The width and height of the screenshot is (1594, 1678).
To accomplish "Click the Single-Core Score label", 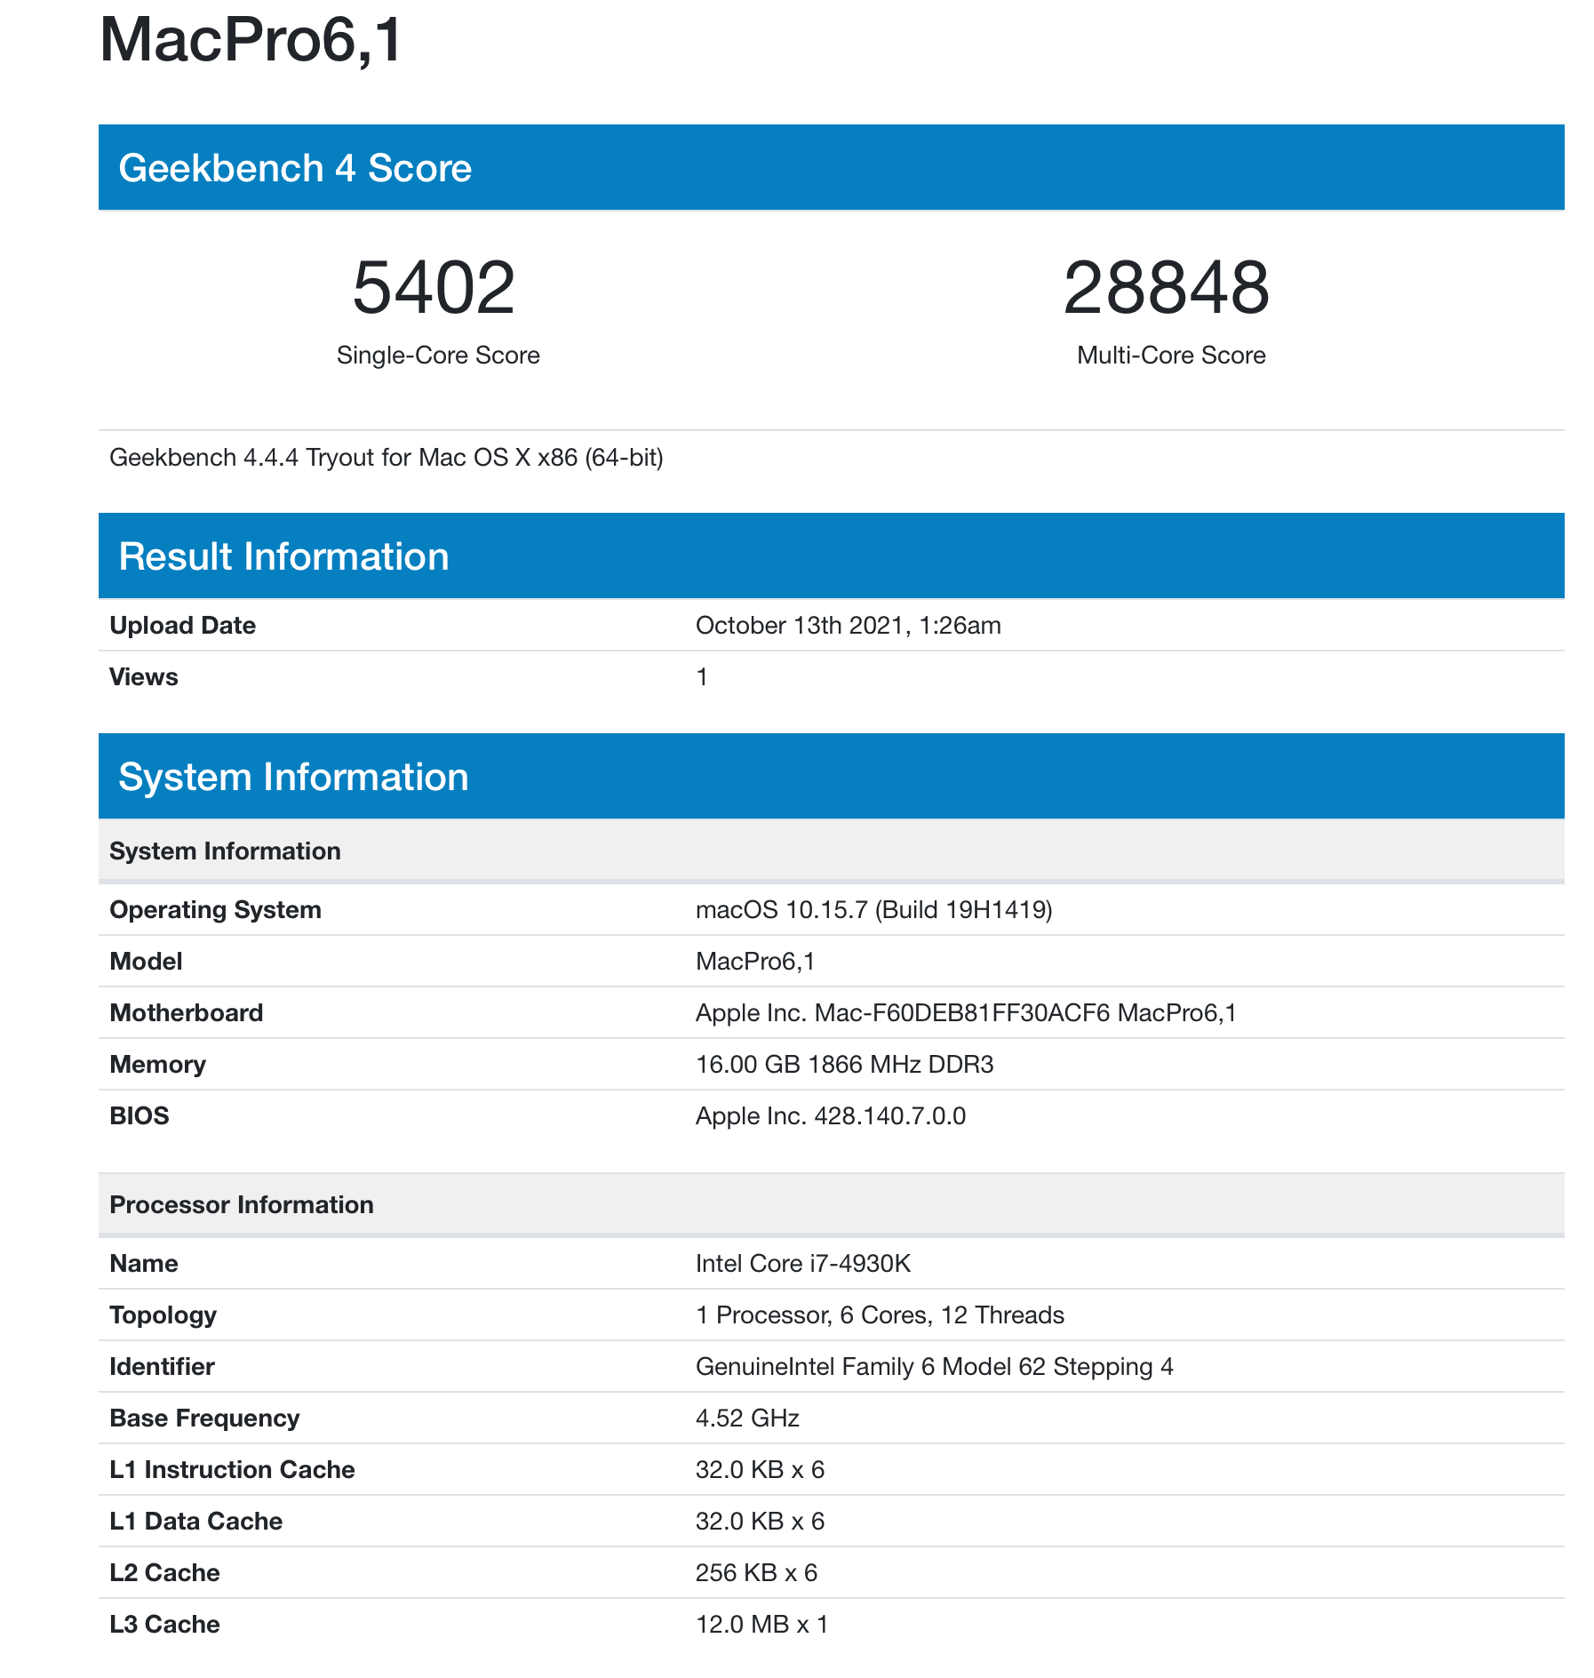I will click(x=438, y=356).
